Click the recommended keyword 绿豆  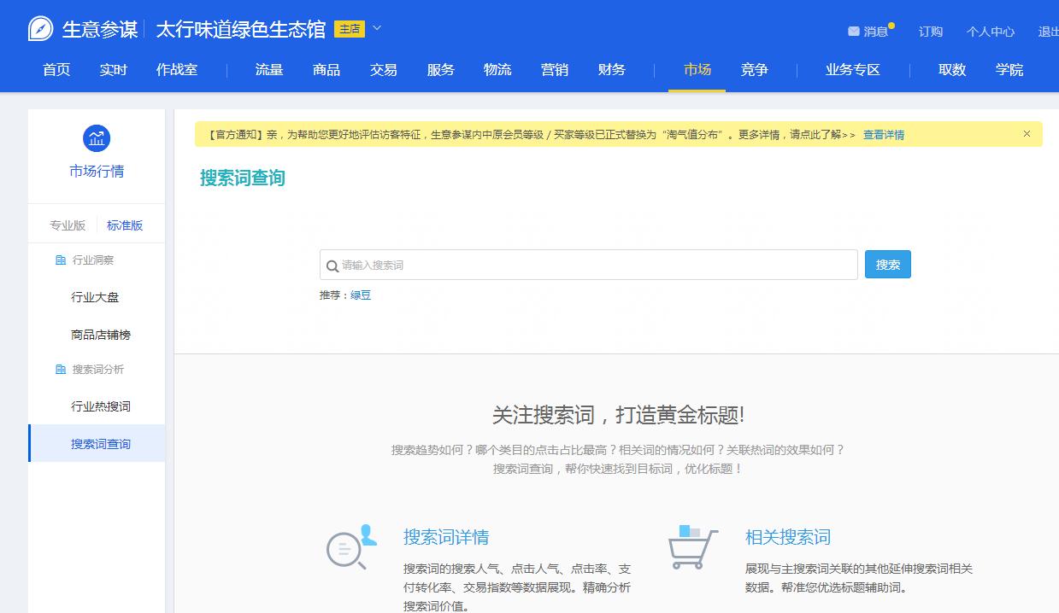tap(360, 295)
